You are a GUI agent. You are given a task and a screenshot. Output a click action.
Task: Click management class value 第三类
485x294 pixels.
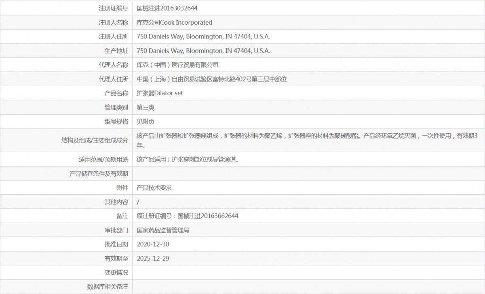click(145, 107)
